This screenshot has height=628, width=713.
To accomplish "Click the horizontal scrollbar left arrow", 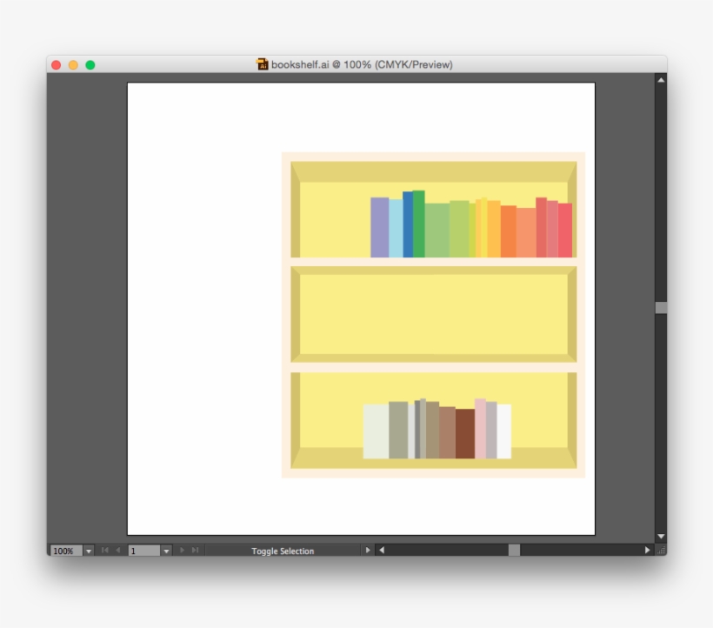I will [381, 551].
